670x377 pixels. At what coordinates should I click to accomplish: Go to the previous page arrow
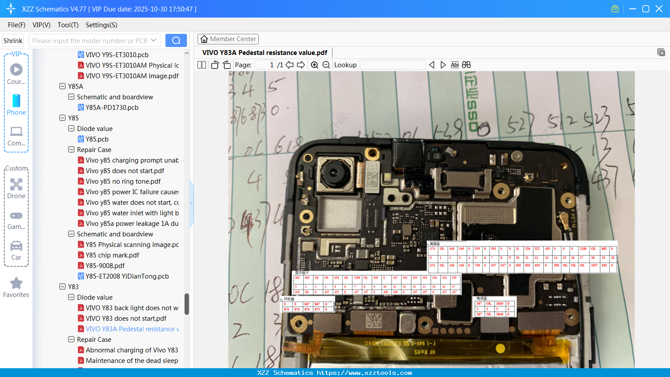point(289,65)
